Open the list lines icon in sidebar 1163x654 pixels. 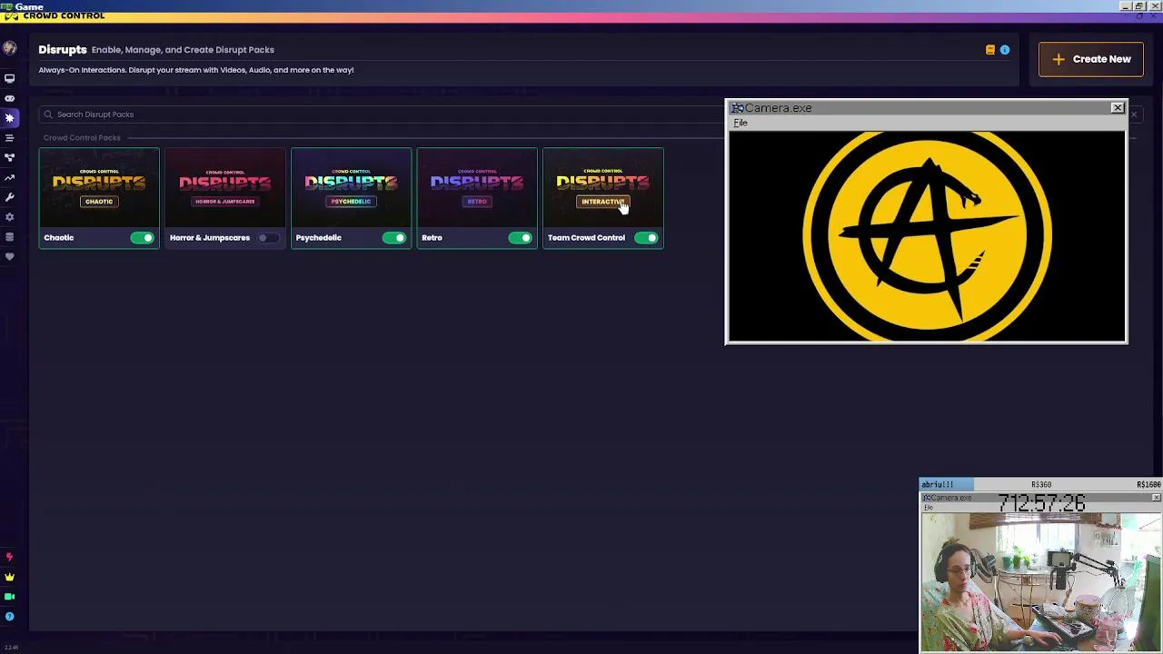pyautogui.click(x=9, y=138)
